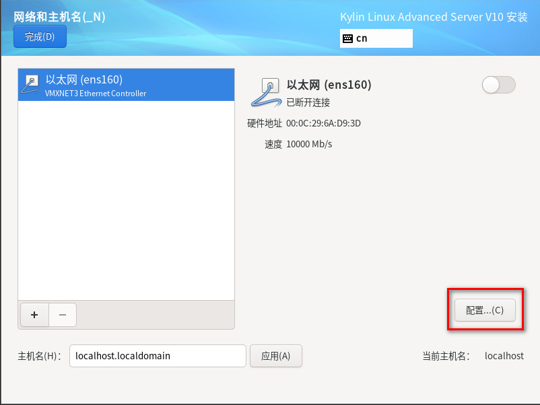
Task: Click the add network device plus icon
Action: click(x=34, y=315)
